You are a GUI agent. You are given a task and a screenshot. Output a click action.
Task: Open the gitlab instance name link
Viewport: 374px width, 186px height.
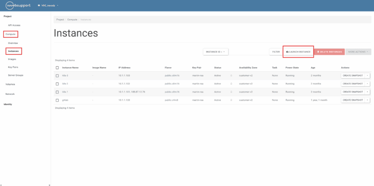65,100
